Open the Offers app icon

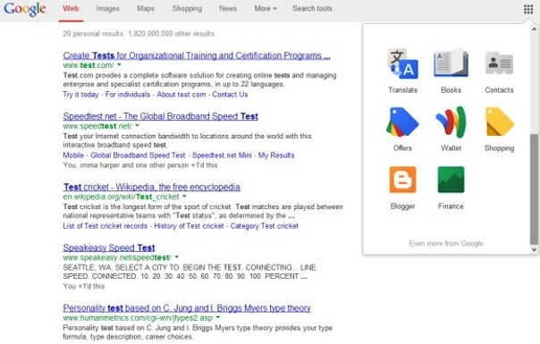[402, 122]
